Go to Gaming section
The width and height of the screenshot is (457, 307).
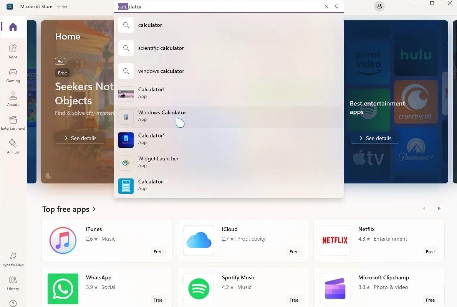pos(13,75)
